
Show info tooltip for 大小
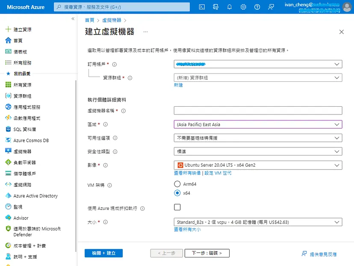106,222
